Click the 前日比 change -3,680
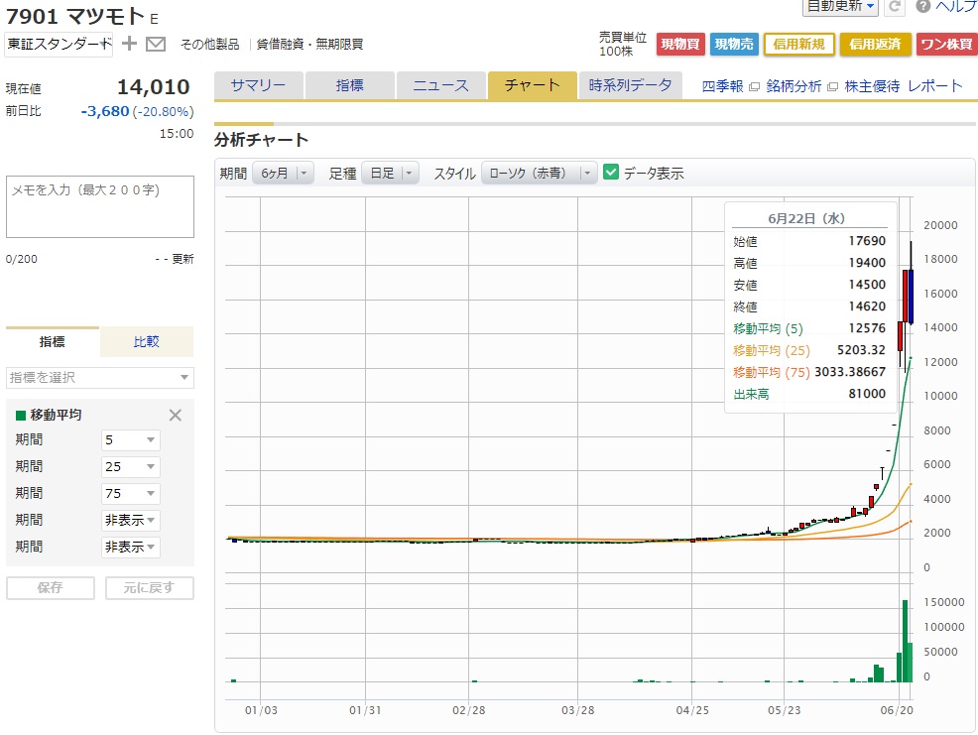This screenshot has height=735, width=978. [105, 111]
